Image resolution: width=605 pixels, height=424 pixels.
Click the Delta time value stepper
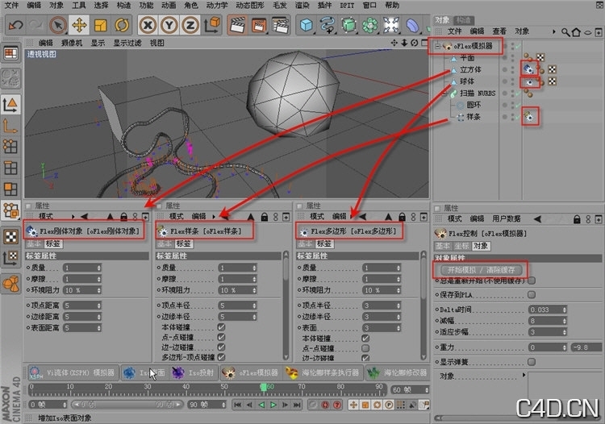tap(565, 310)
